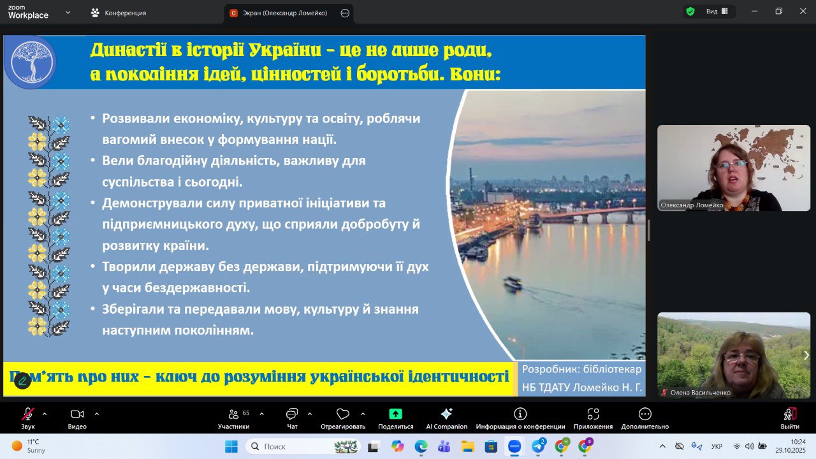Expand the chevron next to Участники
This screenshot has height=459, width=816.
pyautogui.click(x=262, y=414)
